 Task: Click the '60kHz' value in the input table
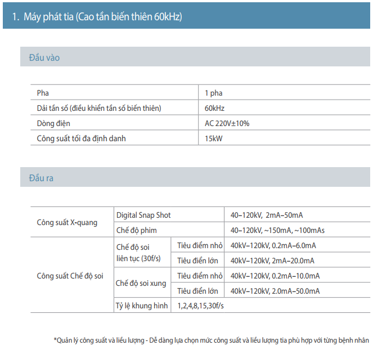(215, 108)
